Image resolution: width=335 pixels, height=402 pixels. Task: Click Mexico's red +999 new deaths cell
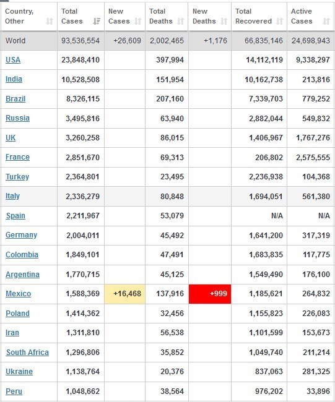coord(210,294)
